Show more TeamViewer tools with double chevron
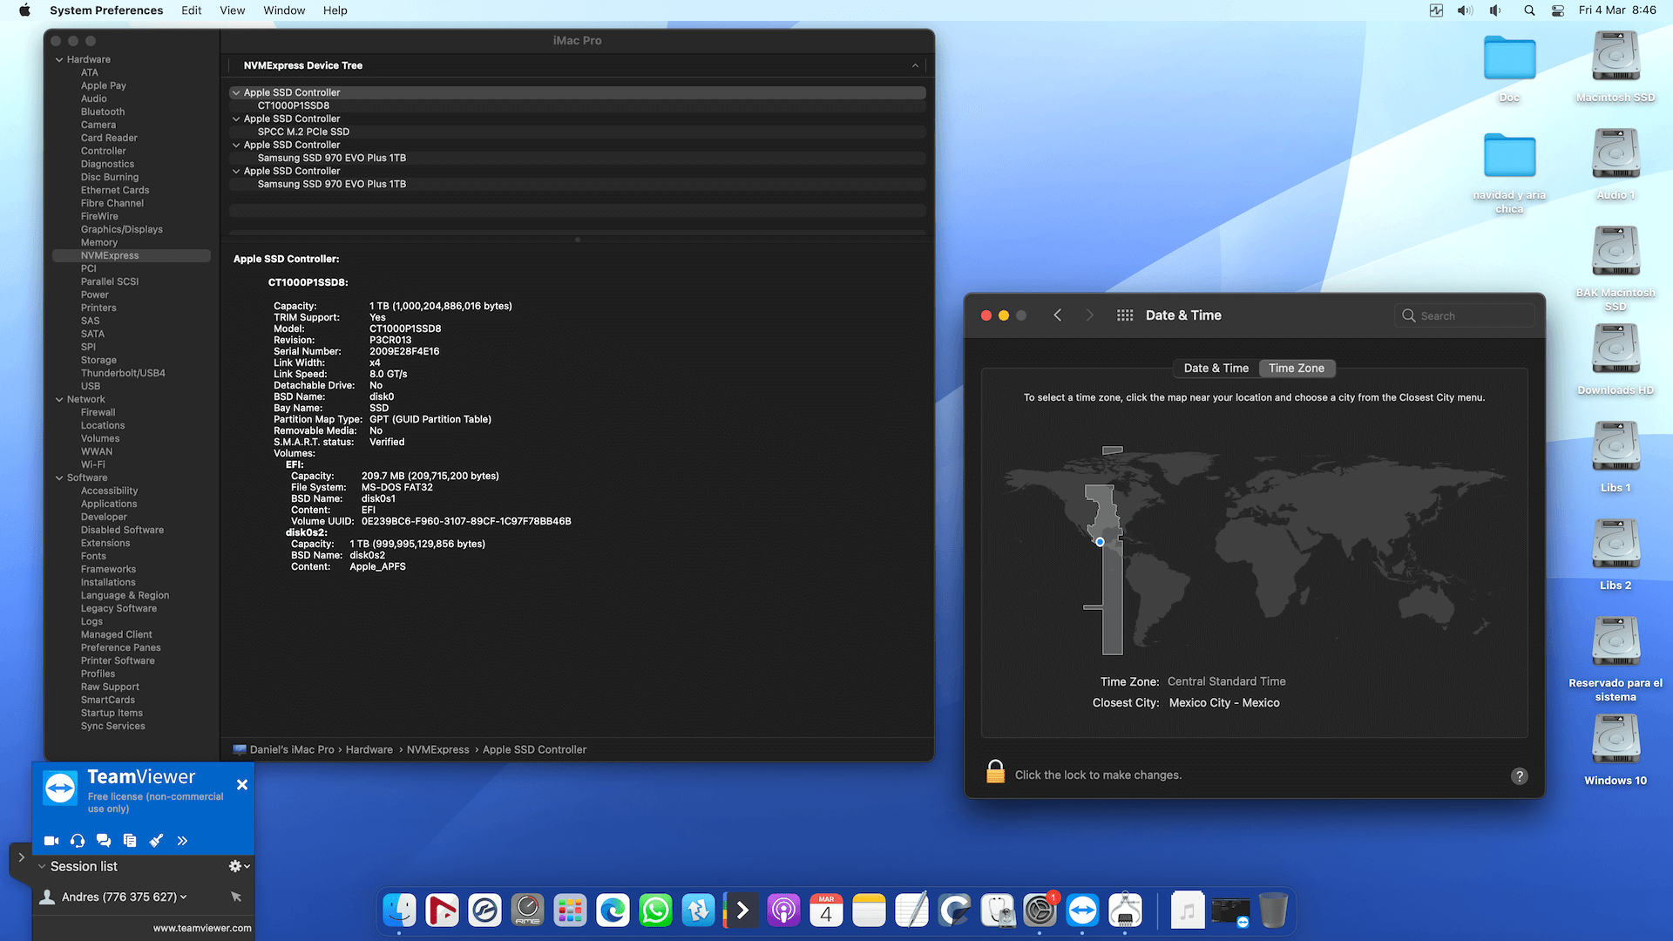Screen dimensions: 1673x941 coord(182,841)
